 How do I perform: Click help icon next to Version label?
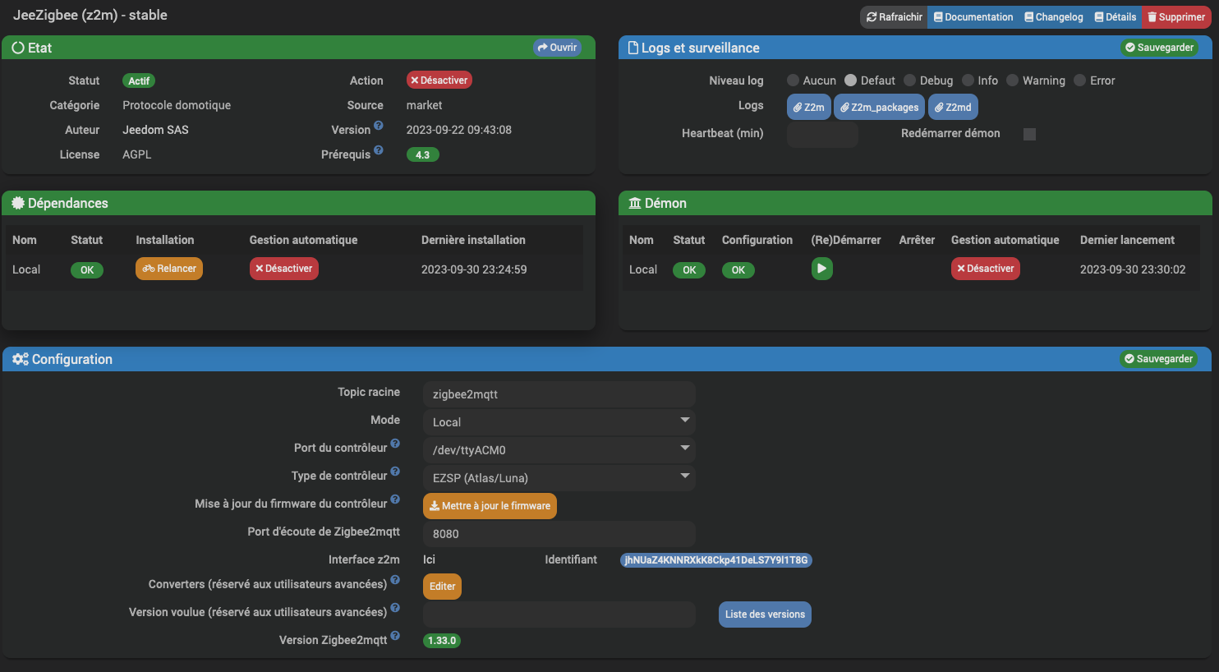coord(379,126)
